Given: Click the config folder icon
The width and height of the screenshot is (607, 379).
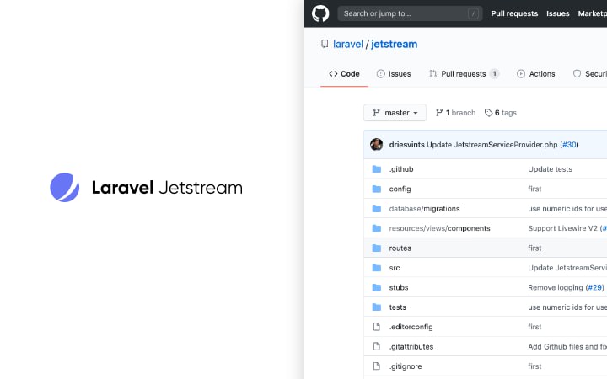Looking at the screenshot, I should pos(376,189).
